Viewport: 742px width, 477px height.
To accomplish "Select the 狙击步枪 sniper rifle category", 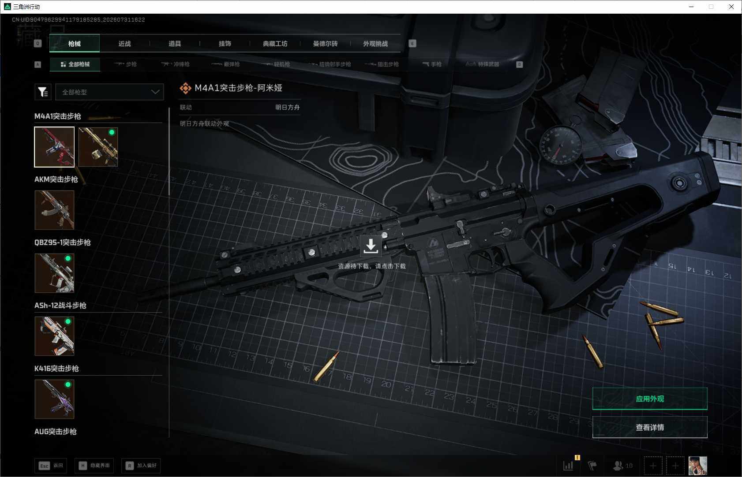I will coord(382,64).
